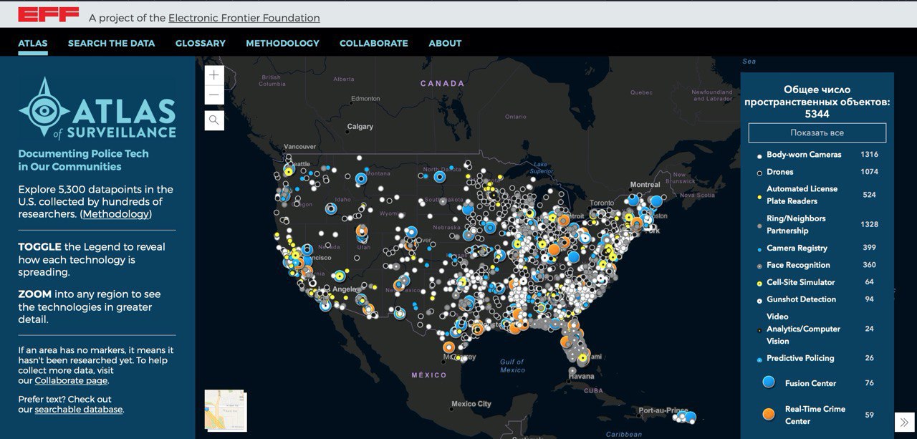Collapse the legend panel with double-chevron button
917x439 pixels.
[904, 422]
